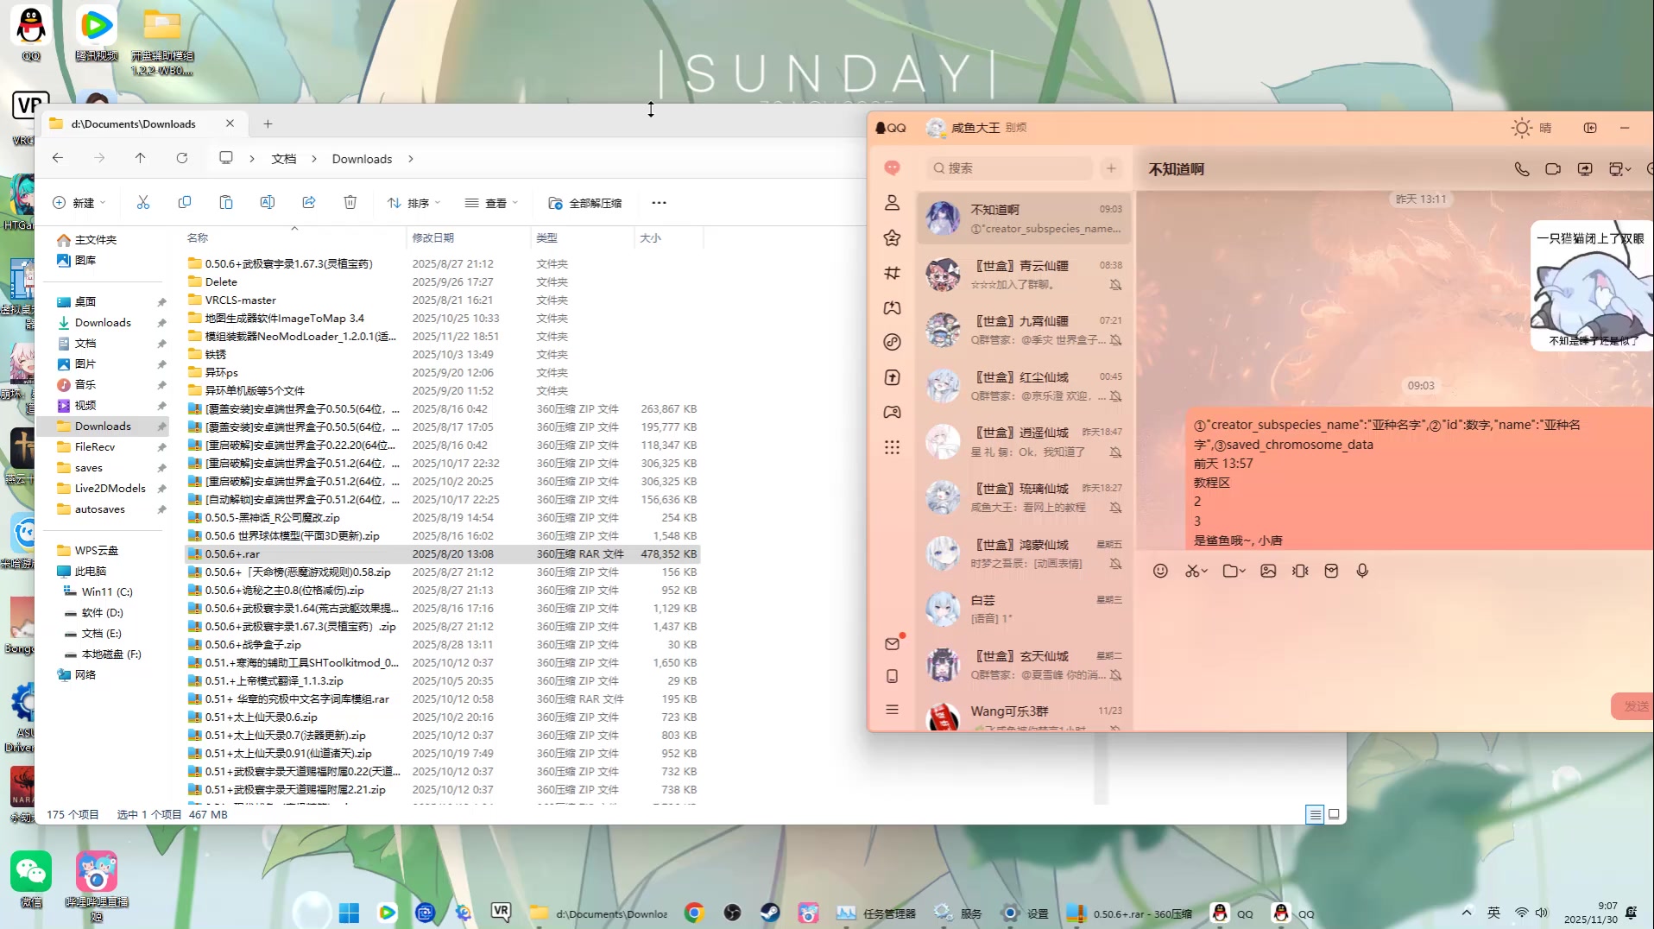Open the image picker icon in chat toolbar
This screenshot has height=929, width=1654.
pos(1267,571)
